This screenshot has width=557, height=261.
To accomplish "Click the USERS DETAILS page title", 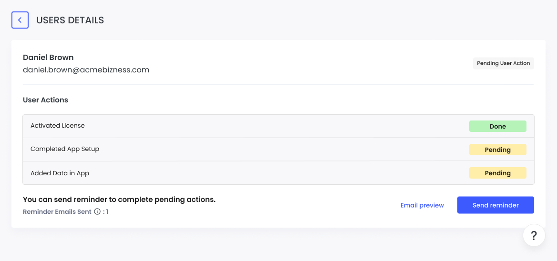I will pyautogui.click(x=70, y=20).
